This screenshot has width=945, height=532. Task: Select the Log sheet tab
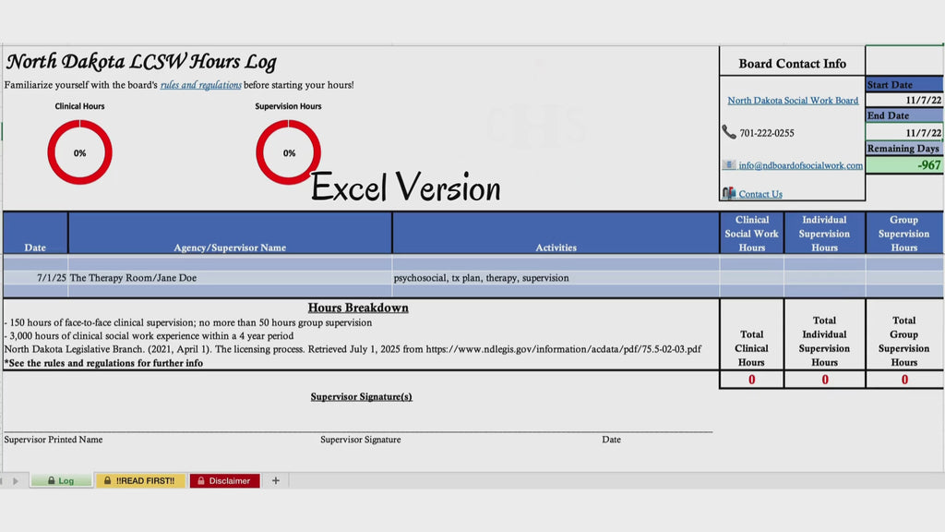(x=62, y=480)
